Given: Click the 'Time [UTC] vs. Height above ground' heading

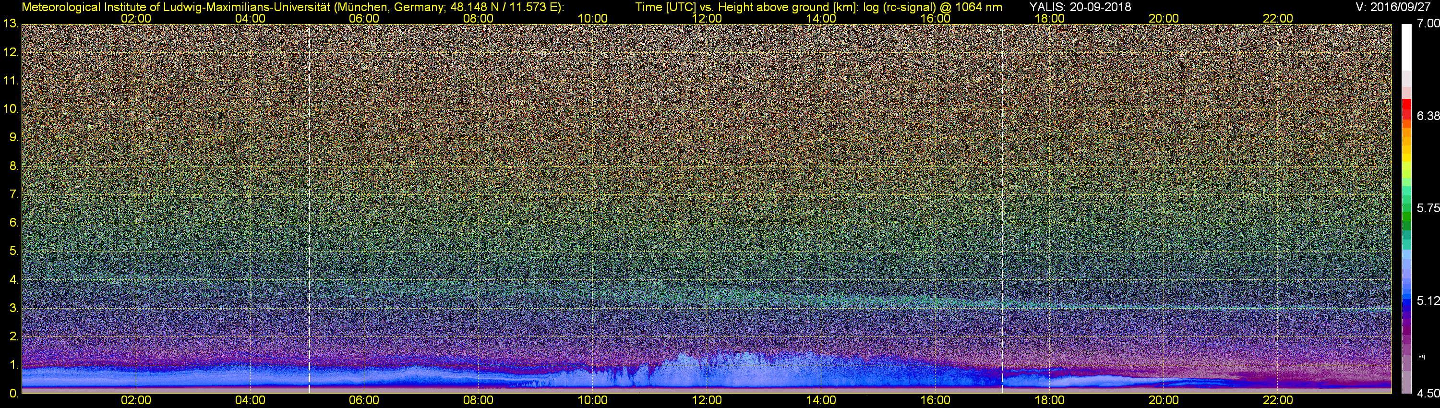Looking at the screenshot, I should pos(746,7).
